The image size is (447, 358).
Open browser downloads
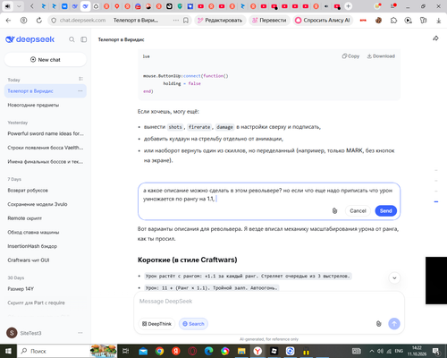439,21
